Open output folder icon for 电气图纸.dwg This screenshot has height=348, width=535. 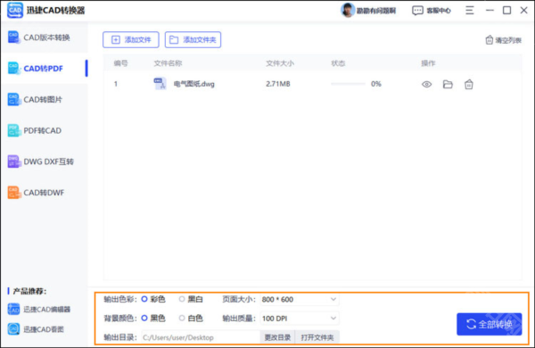pos(448,85)
